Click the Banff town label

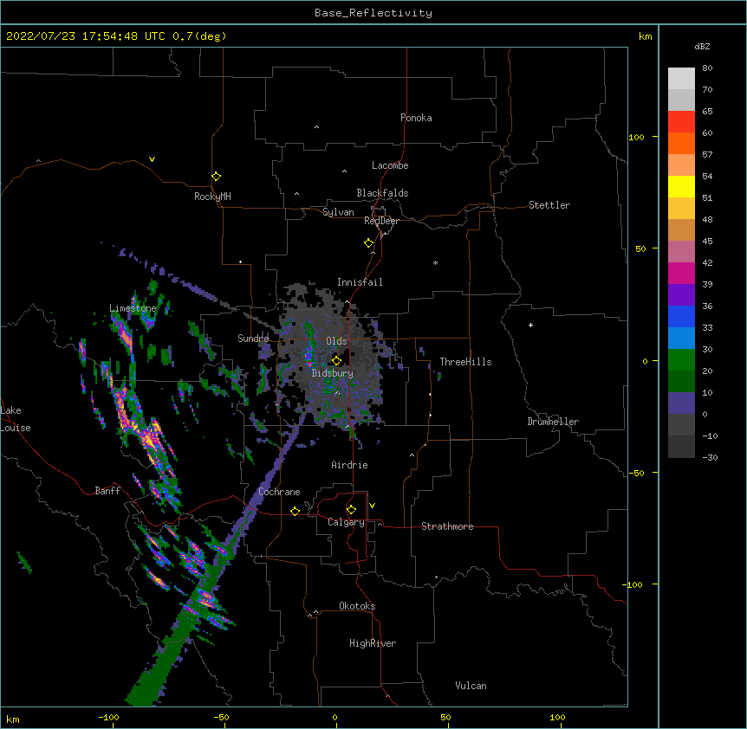point(107,491)
